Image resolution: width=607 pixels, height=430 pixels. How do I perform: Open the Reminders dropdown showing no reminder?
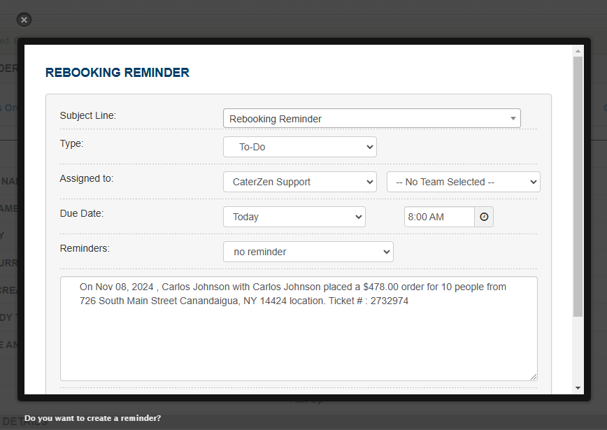pyautogui.click(x=308, y=252)
